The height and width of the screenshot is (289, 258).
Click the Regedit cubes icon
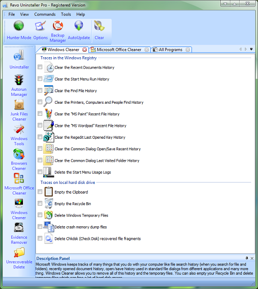pos(49,137)
